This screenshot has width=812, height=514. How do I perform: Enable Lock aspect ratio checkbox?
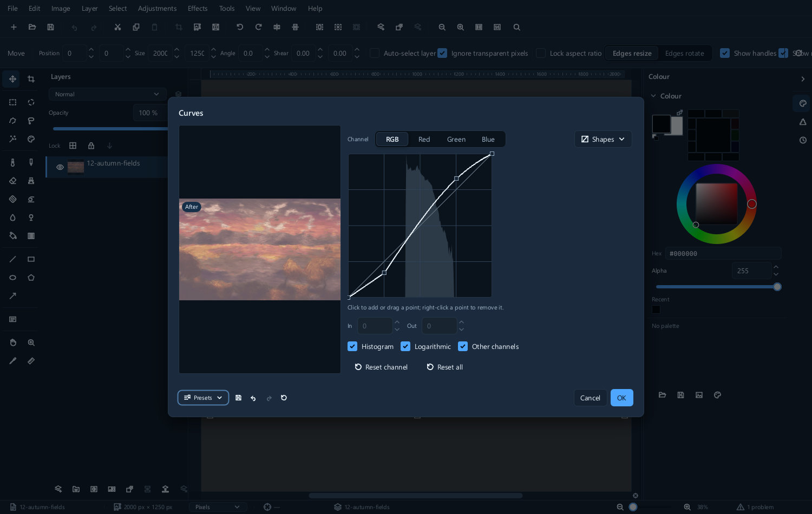[x=540, y=53]
